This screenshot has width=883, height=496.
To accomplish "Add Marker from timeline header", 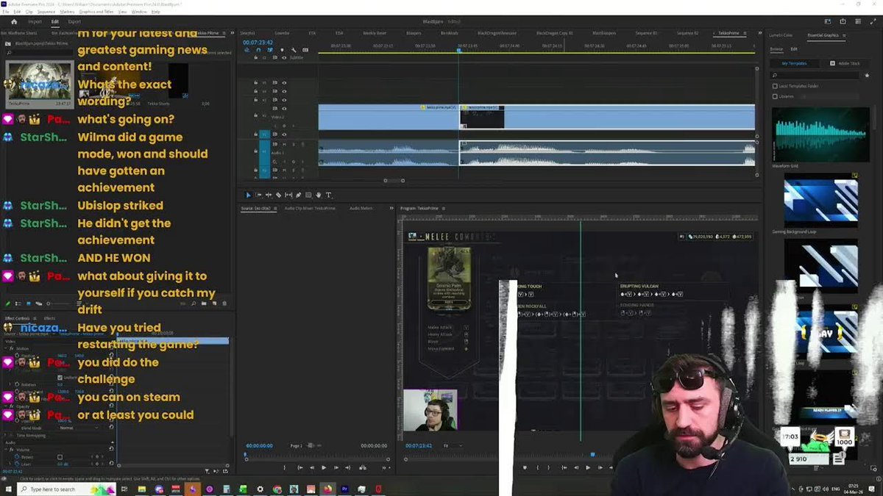I will (x=282, y=50).
